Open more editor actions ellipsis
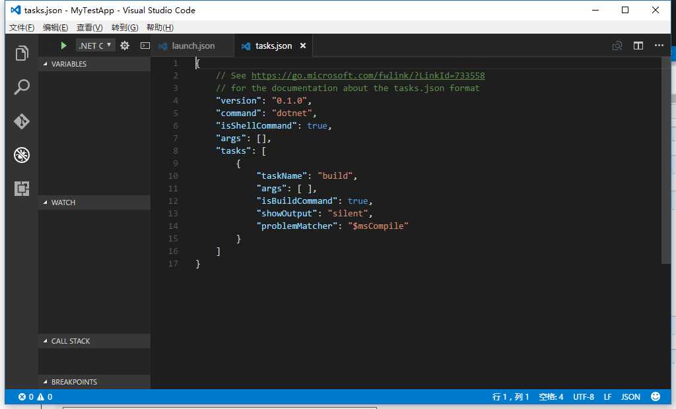 coord(659,46)
